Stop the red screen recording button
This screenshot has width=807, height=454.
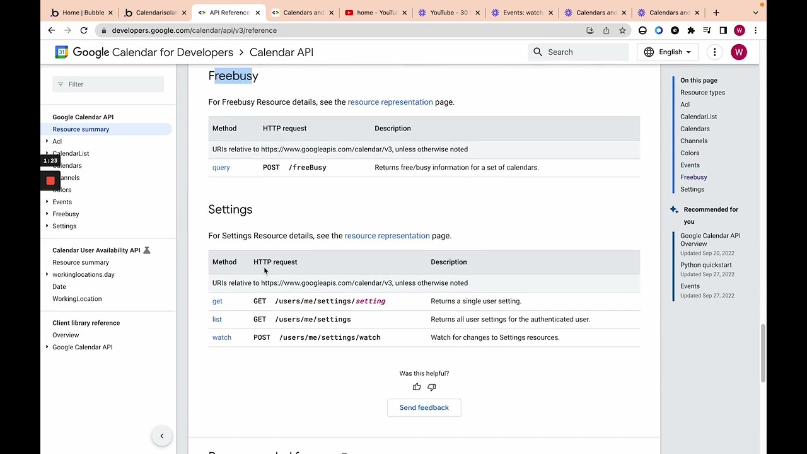click(50, 181)
